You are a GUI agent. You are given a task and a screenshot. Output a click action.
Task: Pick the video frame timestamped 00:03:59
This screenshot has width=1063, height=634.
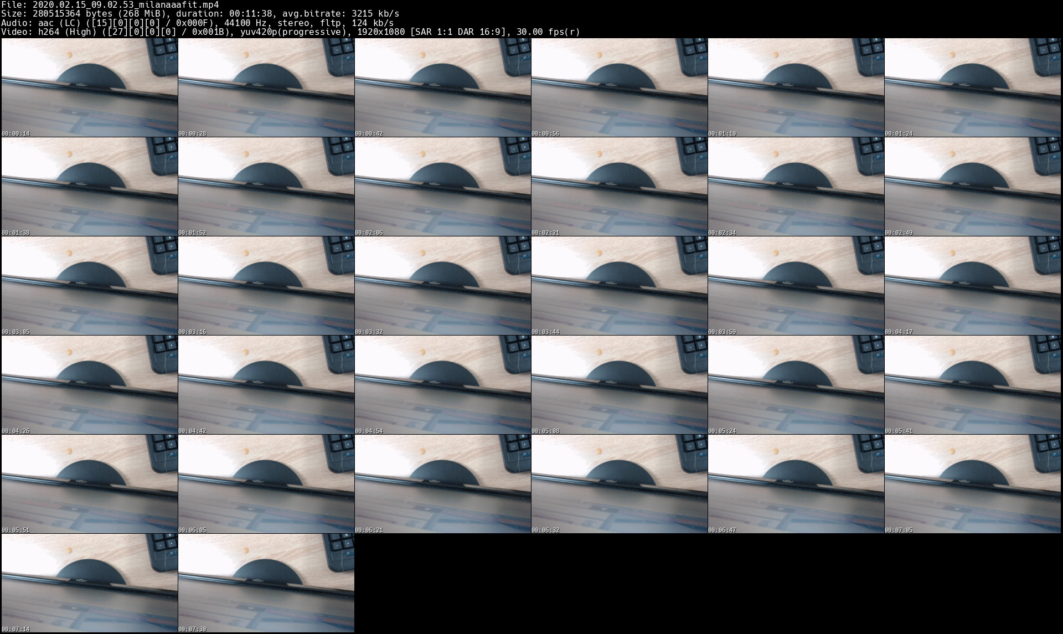pyautogui.click(x=796, y=286)
